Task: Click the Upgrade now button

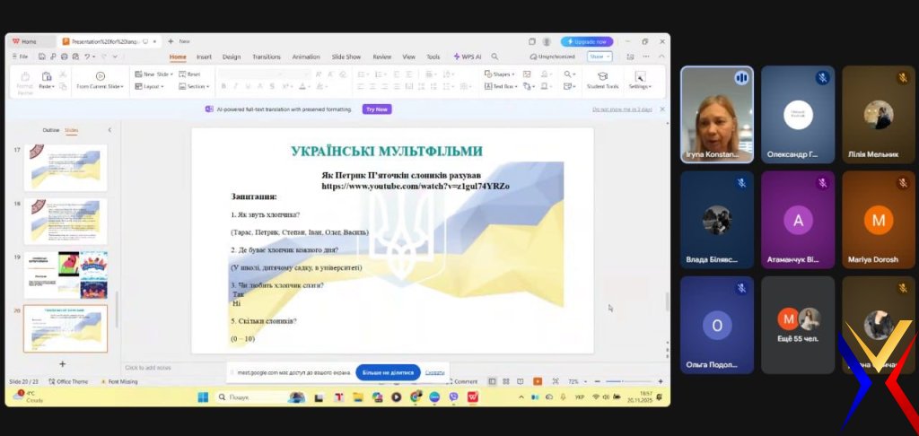Action: tap(587, 41)
